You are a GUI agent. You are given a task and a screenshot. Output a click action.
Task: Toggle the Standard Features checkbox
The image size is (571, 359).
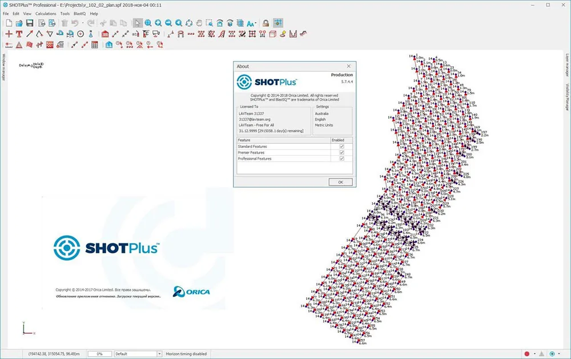[x=341, y=146]
